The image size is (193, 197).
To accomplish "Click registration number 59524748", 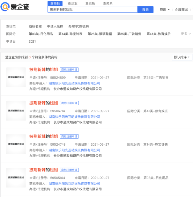I will tap(58, 144).
